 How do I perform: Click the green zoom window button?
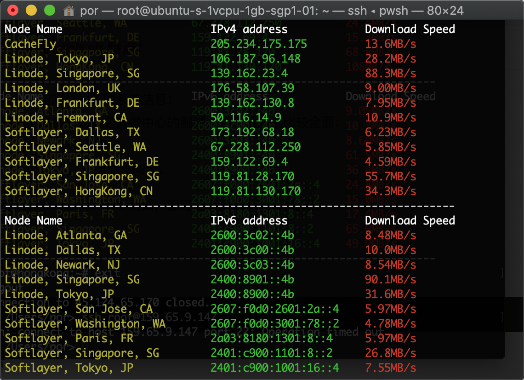pyautogui.click(x=50, y=11)
